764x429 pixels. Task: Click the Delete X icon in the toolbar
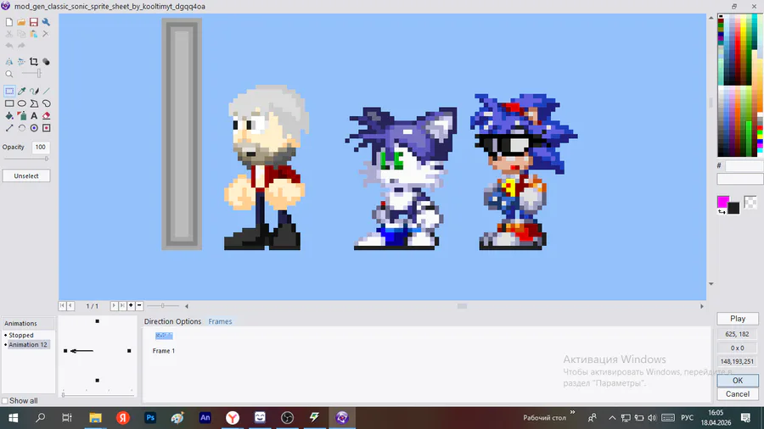pos(46,34)
